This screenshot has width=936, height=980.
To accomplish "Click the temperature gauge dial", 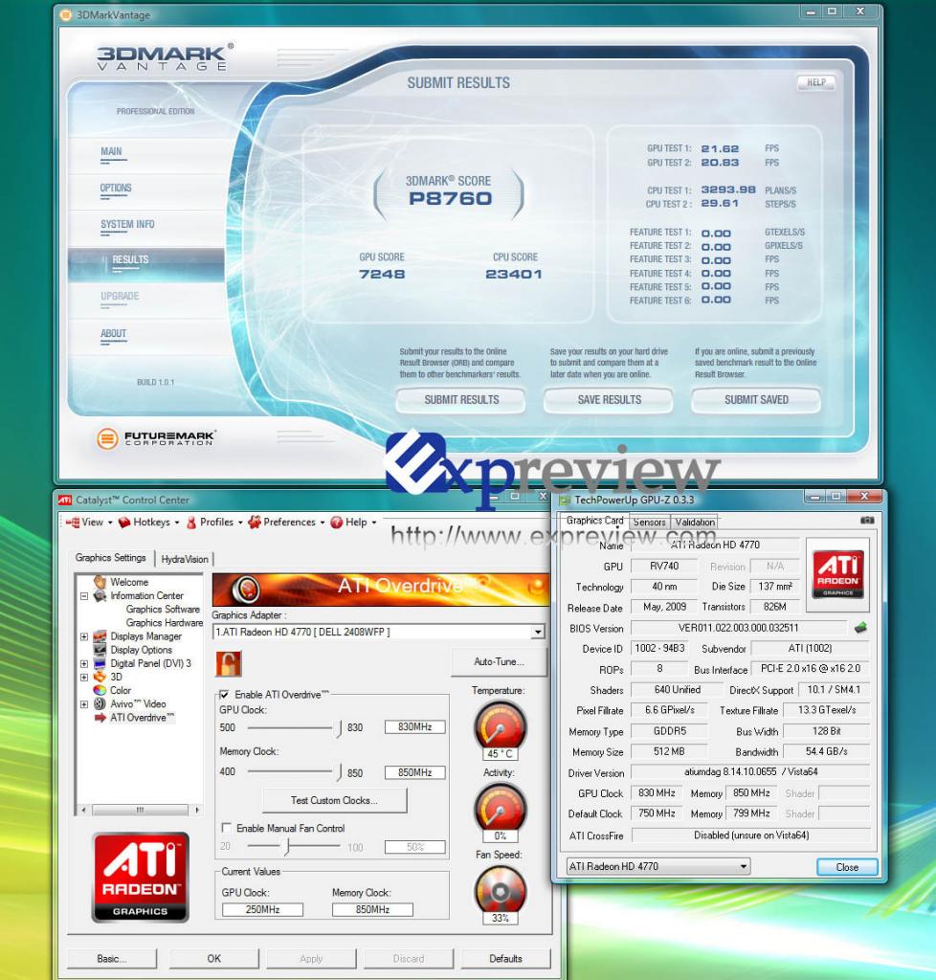I will coord(500,725).
